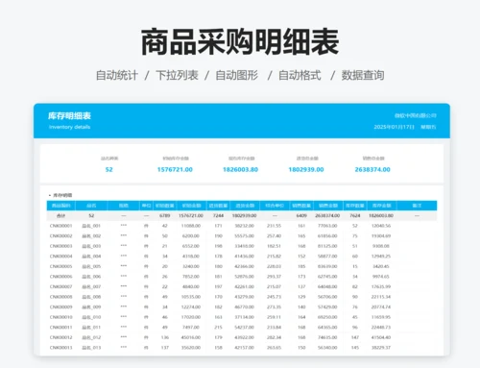Click the summary value 1802939.00
Screen dimensions: 480x368
[x=306, y=169]
